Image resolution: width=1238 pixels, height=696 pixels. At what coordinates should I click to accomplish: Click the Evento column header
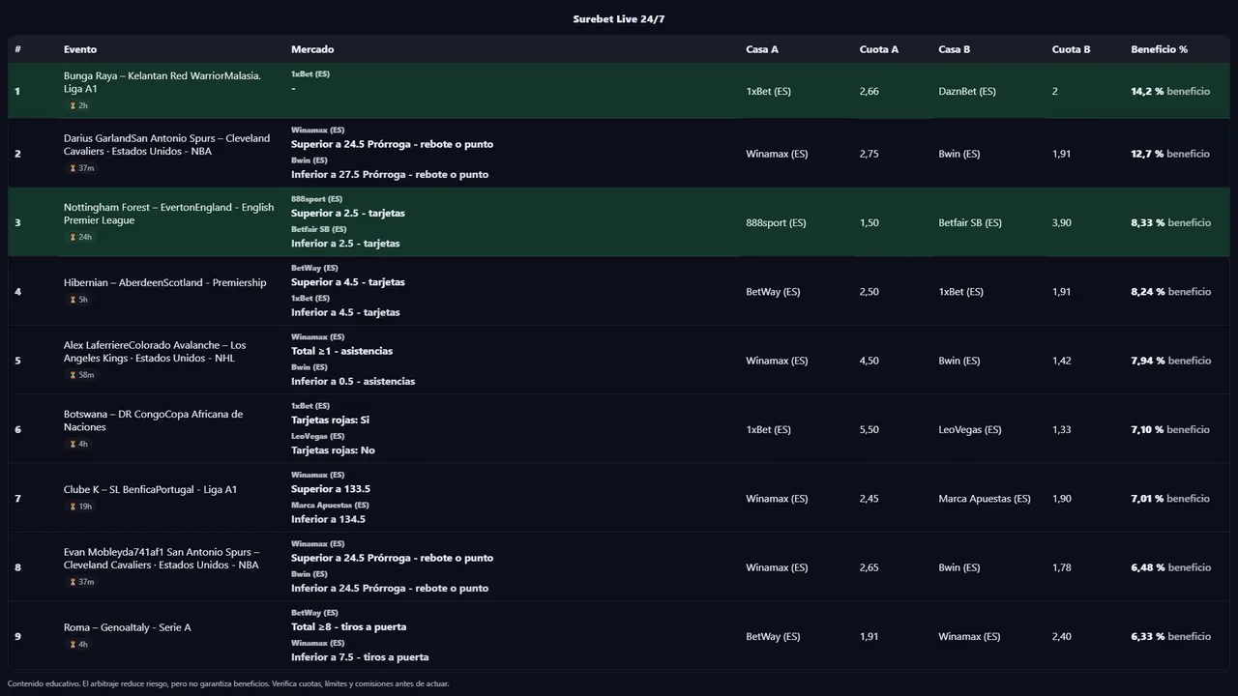80,49
